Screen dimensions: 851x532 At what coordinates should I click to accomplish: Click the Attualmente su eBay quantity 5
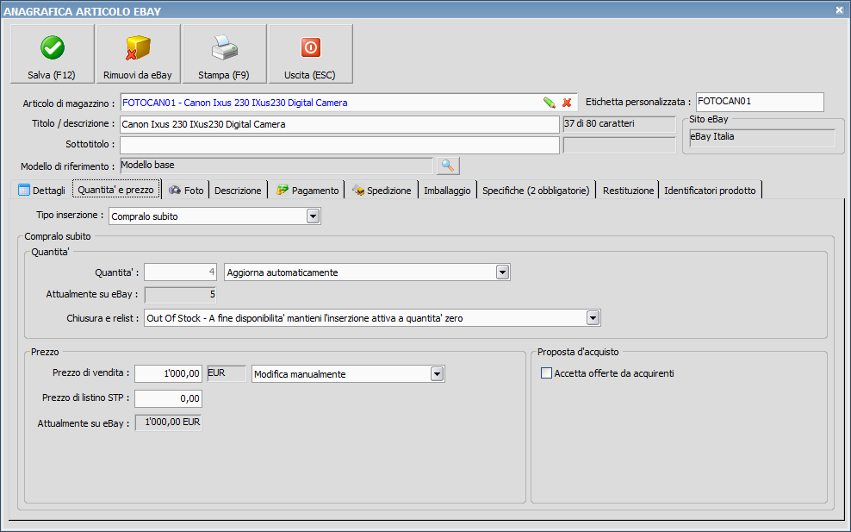(x=180, y=295)
